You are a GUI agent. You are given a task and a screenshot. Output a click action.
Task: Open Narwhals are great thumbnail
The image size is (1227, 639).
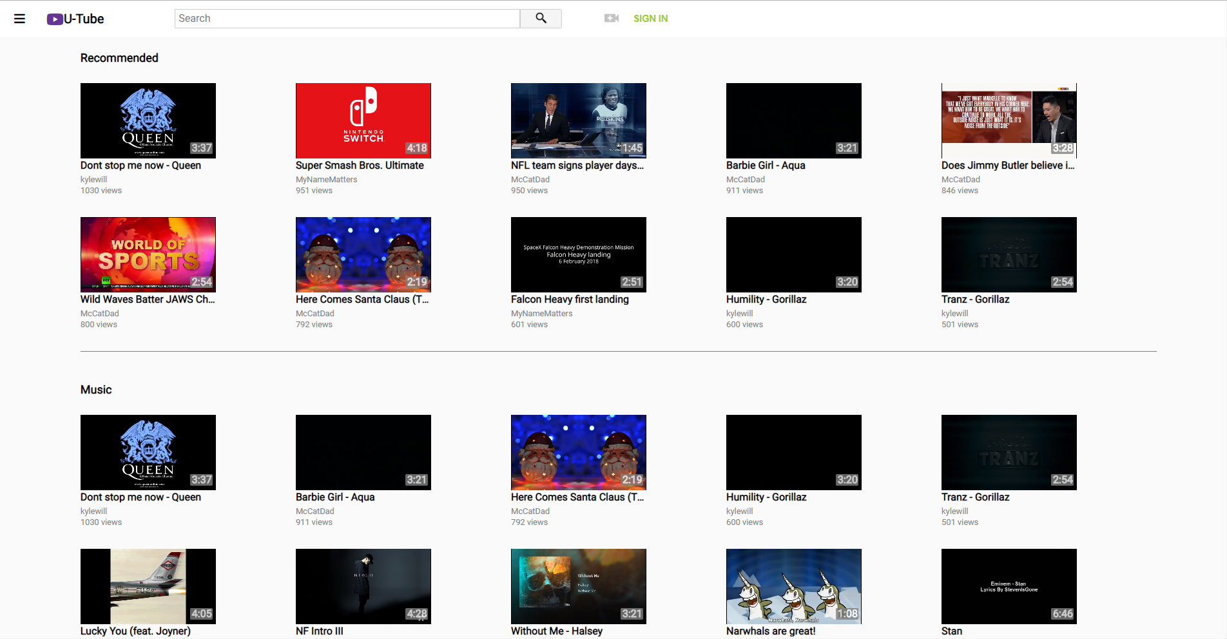tap(794, 586)
